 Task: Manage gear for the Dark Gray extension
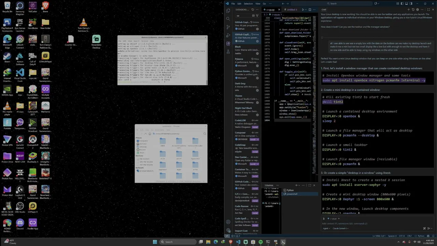pos(257,90)
